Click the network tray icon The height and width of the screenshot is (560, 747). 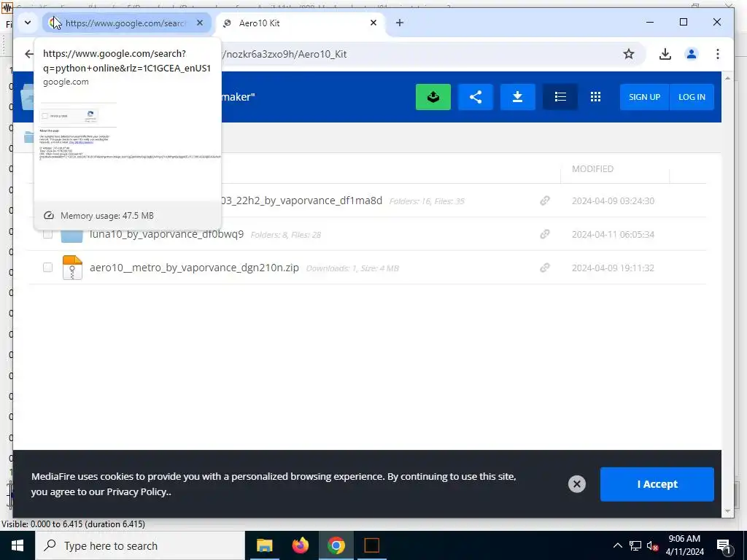point(635,545)
